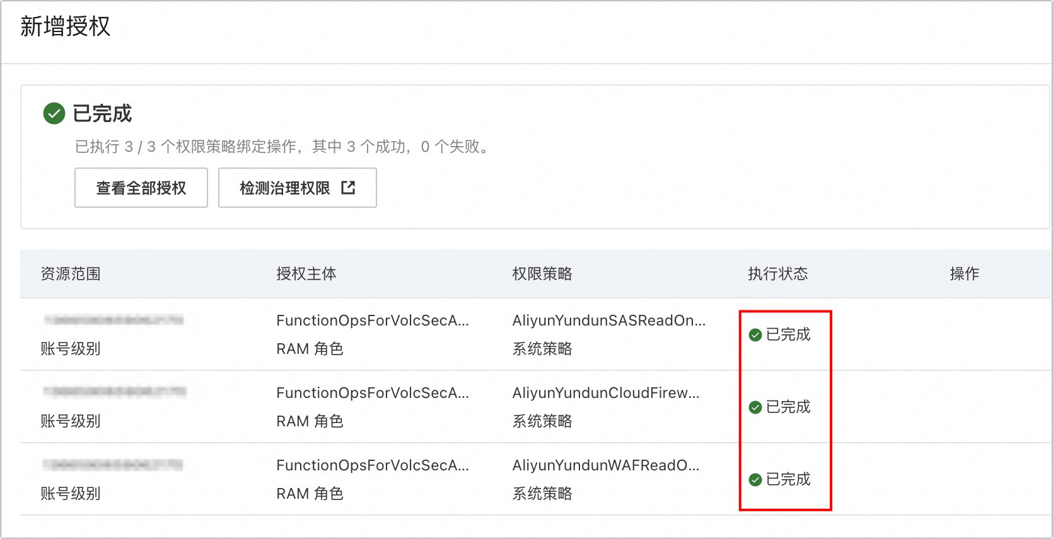Viewport: 1053px width, 539px height.
Task: Click 已完成 status text in the WAFReadO row
Action: (788, 480)
